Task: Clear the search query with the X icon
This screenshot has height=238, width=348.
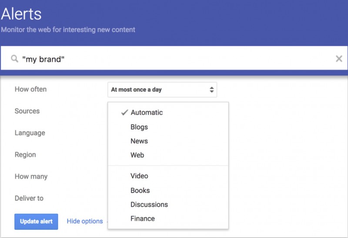Action: tap(339, 59)
